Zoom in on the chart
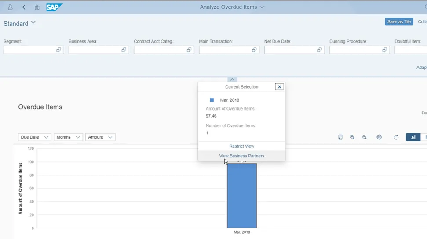Screen dimensions: 427x239 [x=352, y=137]
